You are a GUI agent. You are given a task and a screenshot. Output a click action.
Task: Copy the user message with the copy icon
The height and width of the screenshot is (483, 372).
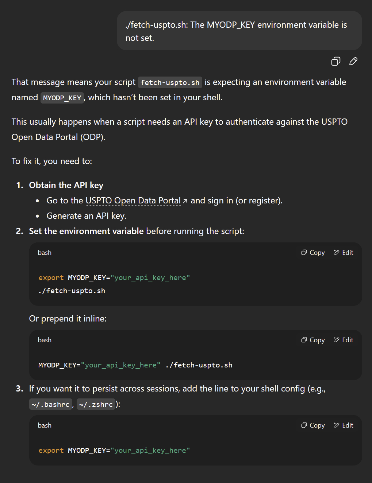[x=335, y=61]
